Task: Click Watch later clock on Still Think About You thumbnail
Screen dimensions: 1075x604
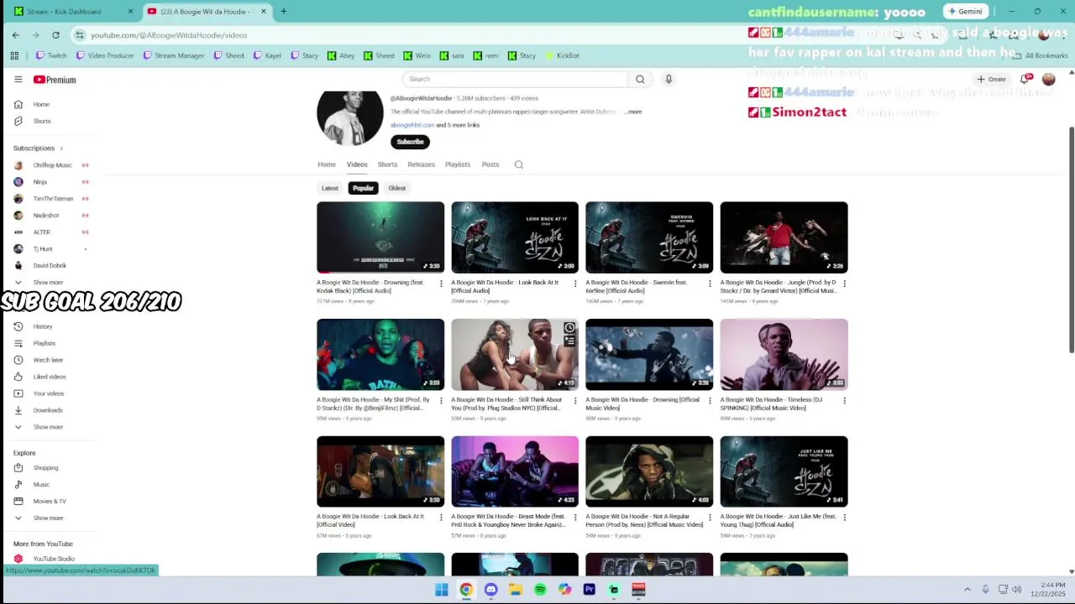Action: 569,328
